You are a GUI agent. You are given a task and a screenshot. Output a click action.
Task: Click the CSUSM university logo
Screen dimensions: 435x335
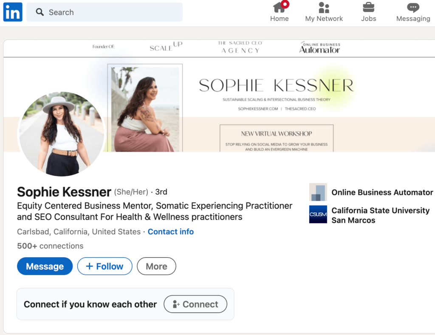pyautogui.click(x=318, y=214)
